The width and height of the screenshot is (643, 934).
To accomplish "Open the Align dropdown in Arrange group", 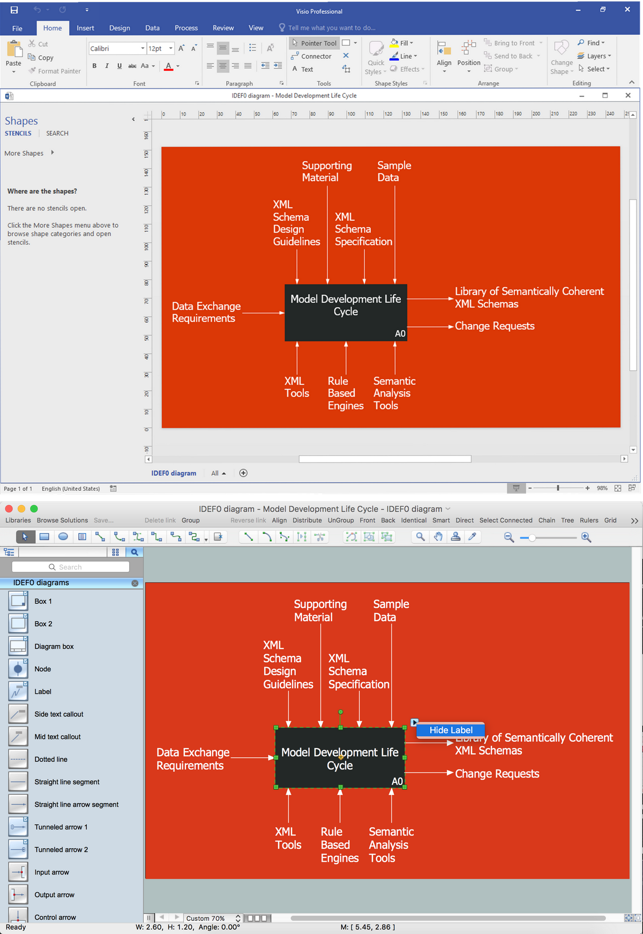I will (x=444, y=57).
